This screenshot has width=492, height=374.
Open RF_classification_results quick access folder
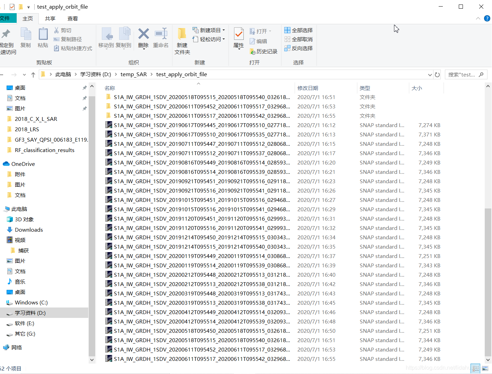point(44,150)
